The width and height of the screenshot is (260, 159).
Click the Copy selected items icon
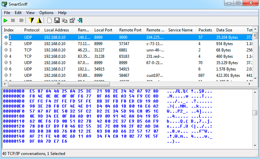click(x=64, y=20)
